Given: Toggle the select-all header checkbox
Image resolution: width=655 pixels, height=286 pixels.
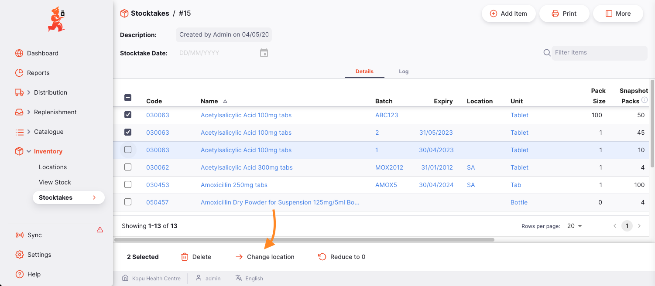Looking at the screenshot, I should point(128,98).
